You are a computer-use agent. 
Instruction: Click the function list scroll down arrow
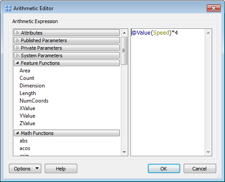coord(124,152)
